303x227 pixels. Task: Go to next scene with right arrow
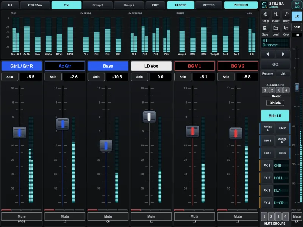283,54
